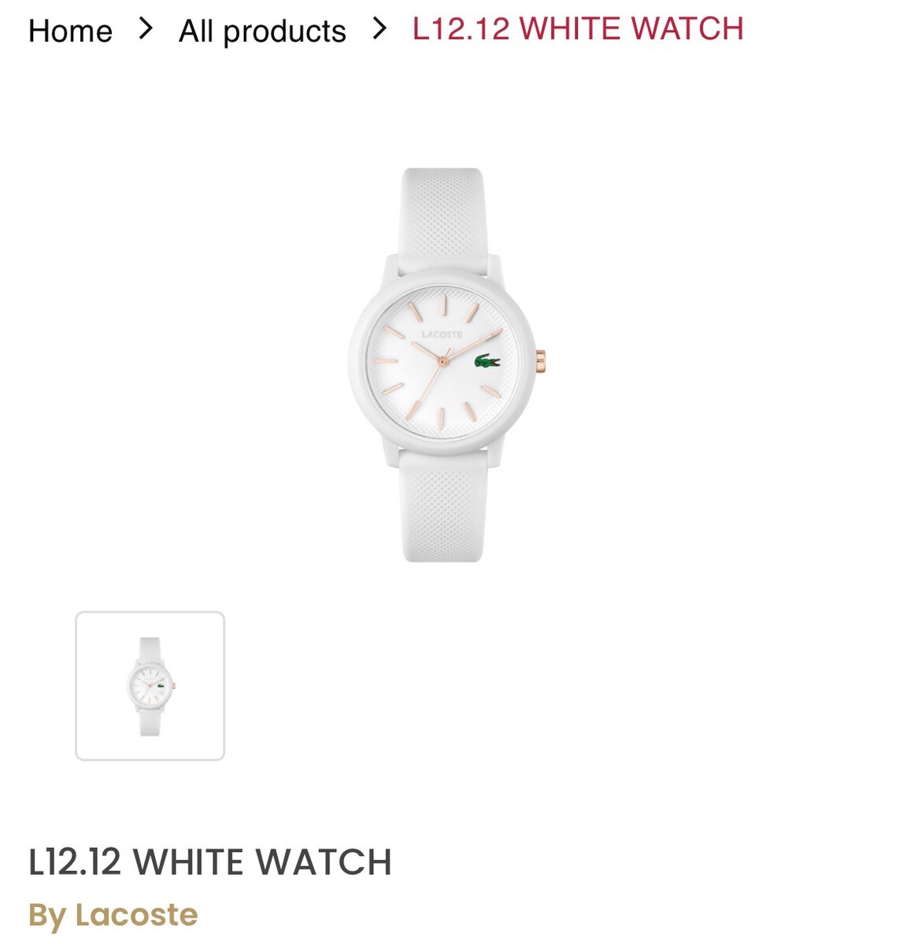903x944 pixels.
Task: Click chevron arrow after Home
Action: pyautogui.click(x=145, y=30)
